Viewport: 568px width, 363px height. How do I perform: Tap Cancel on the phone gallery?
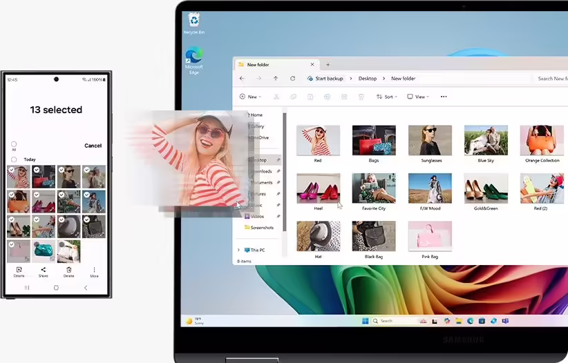click(x=93, y=146)
